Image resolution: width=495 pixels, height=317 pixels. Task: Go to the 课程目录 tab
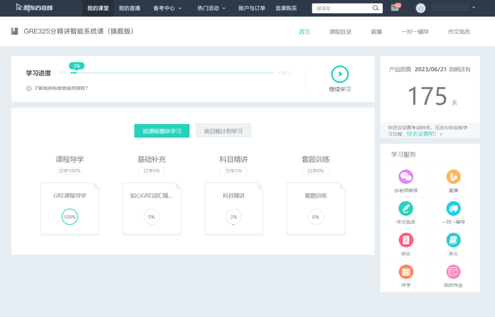pos(340,31)
